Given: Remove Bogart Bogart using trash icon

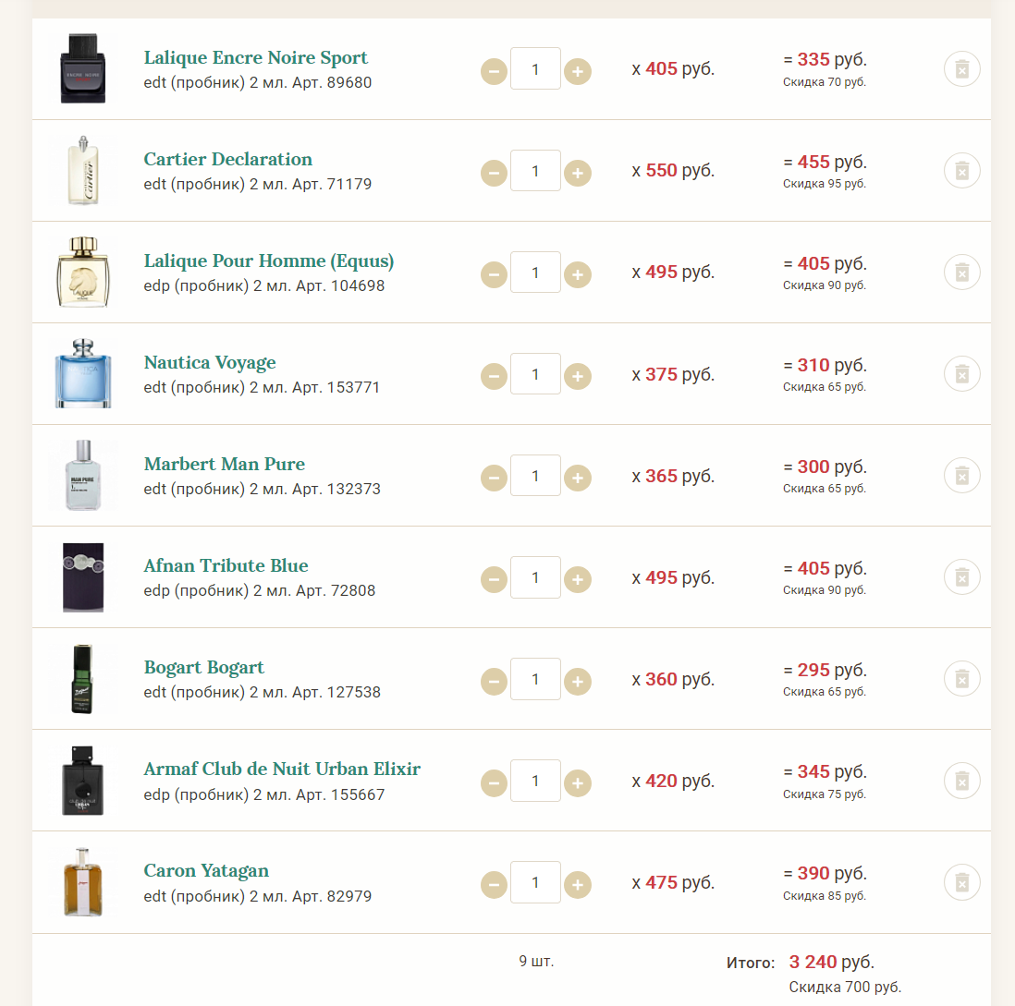Looking at the screenshot, I should point(962,679).
